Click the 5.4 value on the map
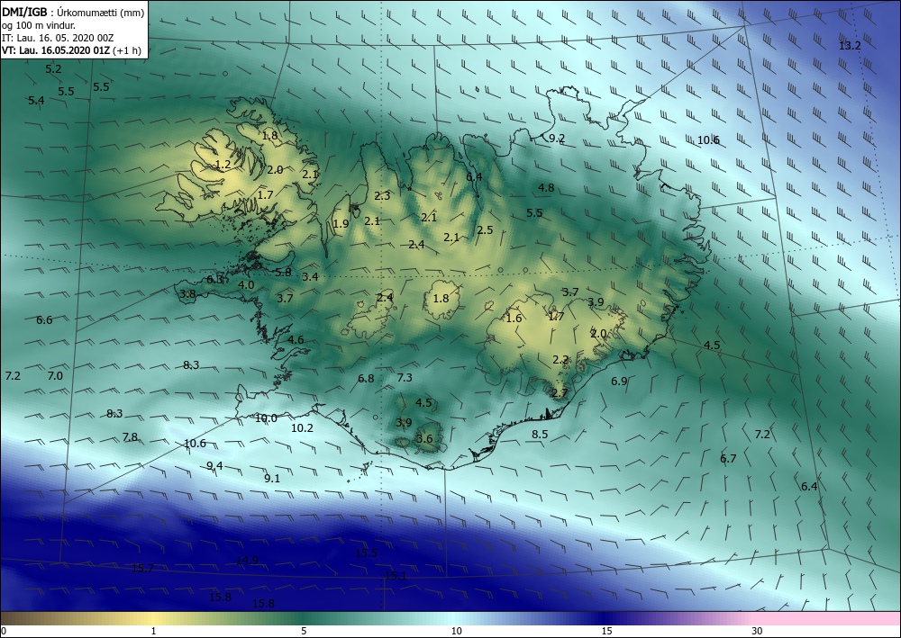901x638 pixels. click(x=36, y=101)
